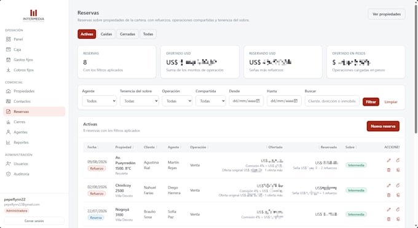Click the Administradora role badge
This screenshot has height=228, width=418.
pyautogui.click(x=17, y=211)
